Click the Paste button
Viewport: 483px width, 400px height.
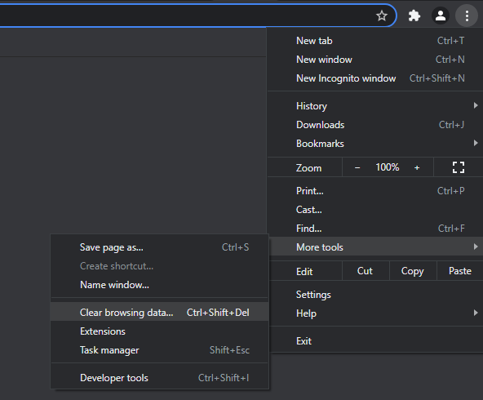pyautogui.click(x=460, y=271)
